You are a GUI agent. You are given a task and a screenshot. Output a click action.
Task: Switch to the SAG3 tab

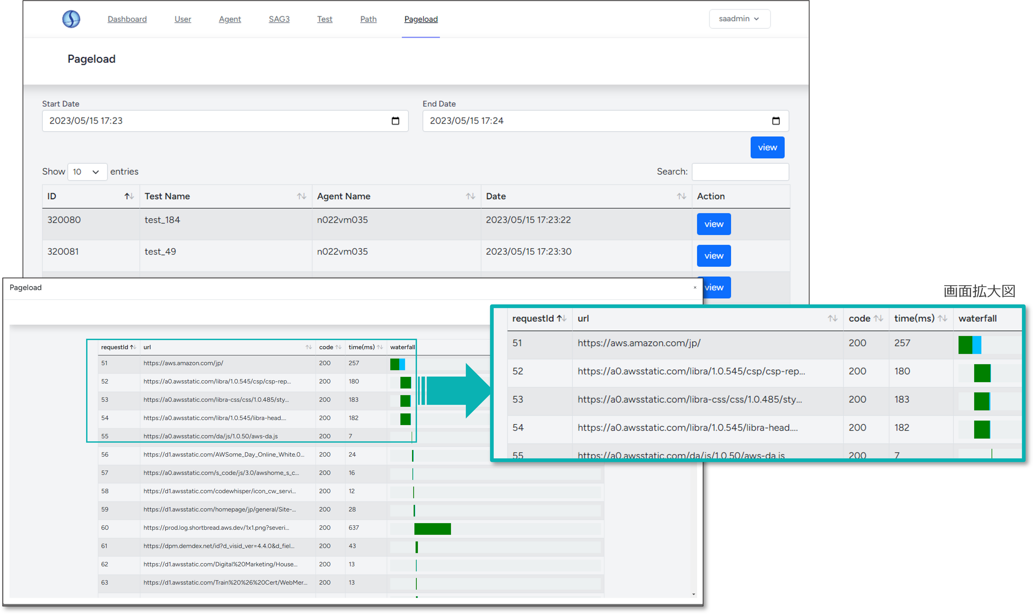[x=279, y=19]
